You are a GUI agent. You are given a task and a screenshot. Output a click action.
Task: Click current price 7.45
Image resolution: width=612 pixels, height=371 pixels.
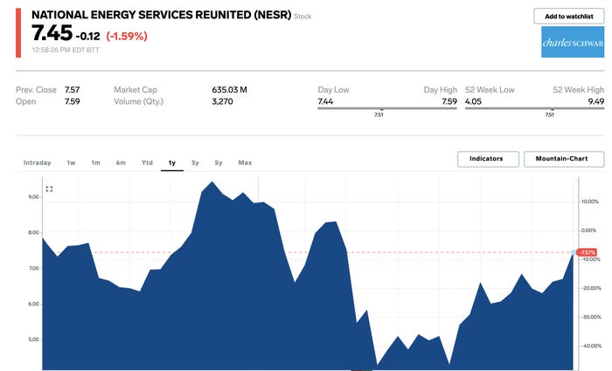pyautogui.click(x=52, y=33)
